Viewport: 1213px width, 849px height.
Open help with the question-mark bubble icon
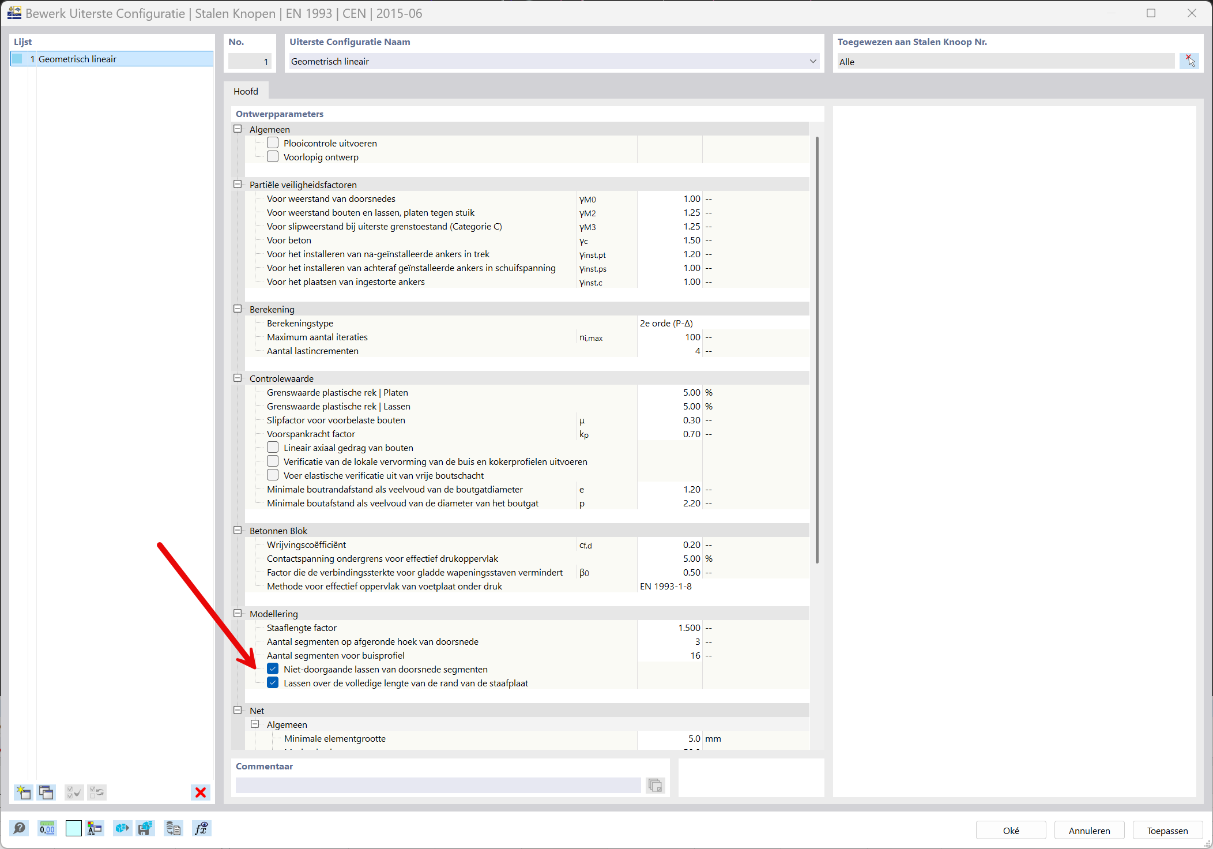pos(19,829)
